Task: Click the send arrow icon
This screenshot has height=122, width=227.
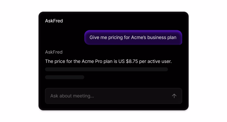Action: (174, 96)
